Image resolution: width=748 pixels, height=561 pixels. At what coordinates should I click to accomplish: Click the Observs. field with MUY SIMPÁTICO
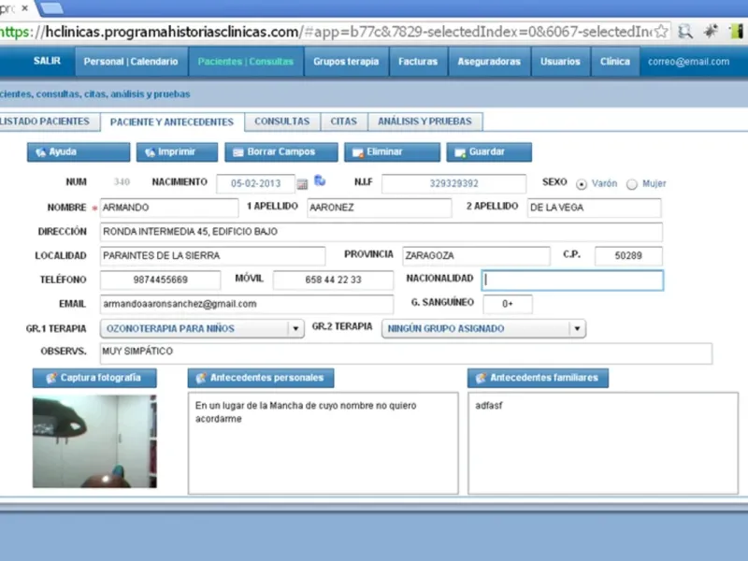406,353
